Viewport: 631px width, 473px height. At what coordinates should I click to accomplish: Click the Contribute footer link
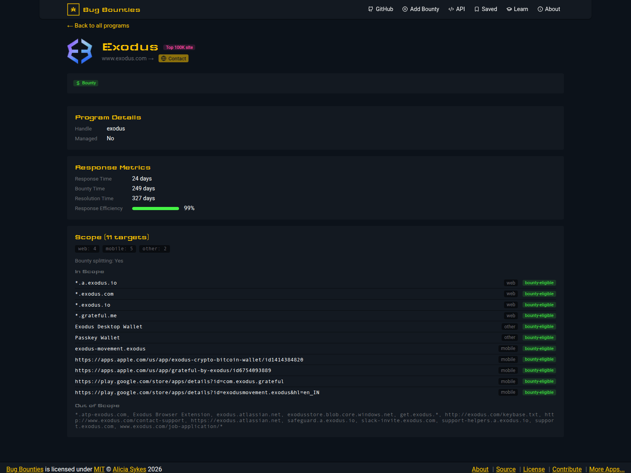tap(567, 469)
